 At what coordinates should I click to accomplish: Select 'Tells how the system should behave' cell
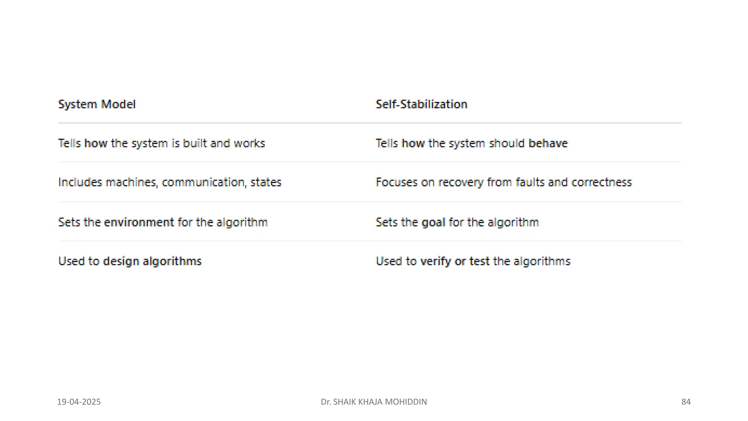(x=472, y=143)
